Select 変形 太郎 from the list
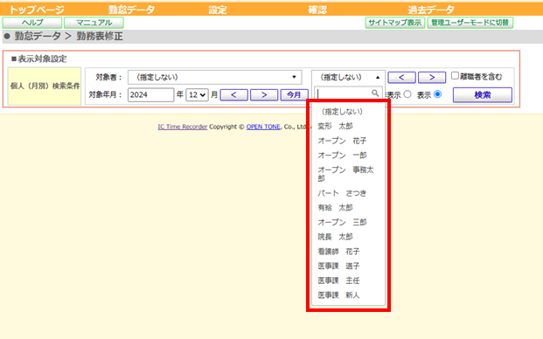This screenshot has width=543, height=339. coord(348,127)
